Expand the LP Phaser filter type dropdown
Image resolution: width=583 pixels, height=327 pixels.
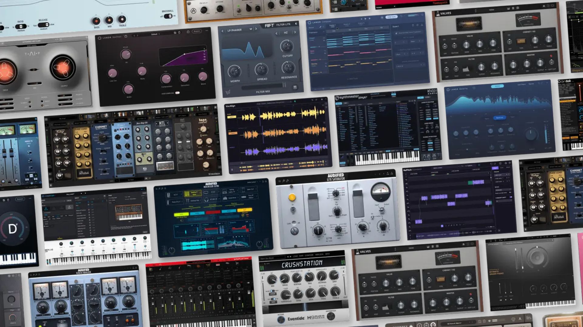251,29
